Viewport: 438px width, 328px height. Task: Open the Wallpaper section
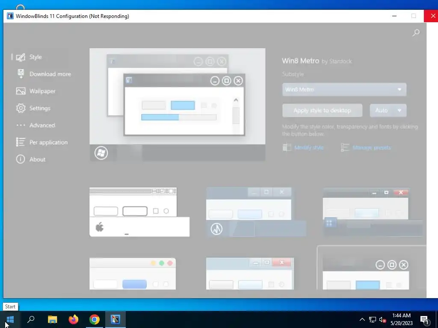[42, 91]
